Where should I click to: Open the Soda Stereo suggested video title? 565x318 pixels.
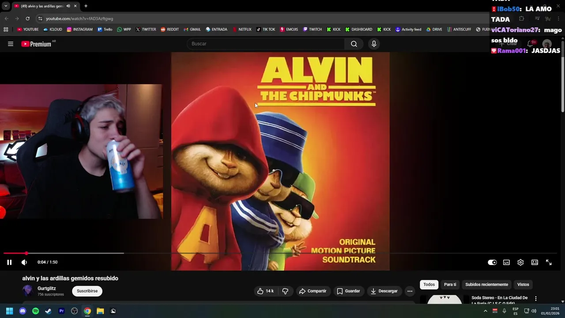[499, 300]
